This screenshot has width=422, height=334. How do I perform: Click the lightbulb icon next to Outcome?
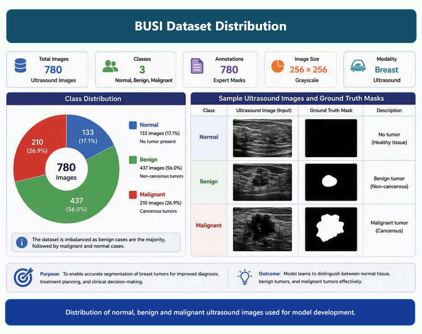[245, 277]
